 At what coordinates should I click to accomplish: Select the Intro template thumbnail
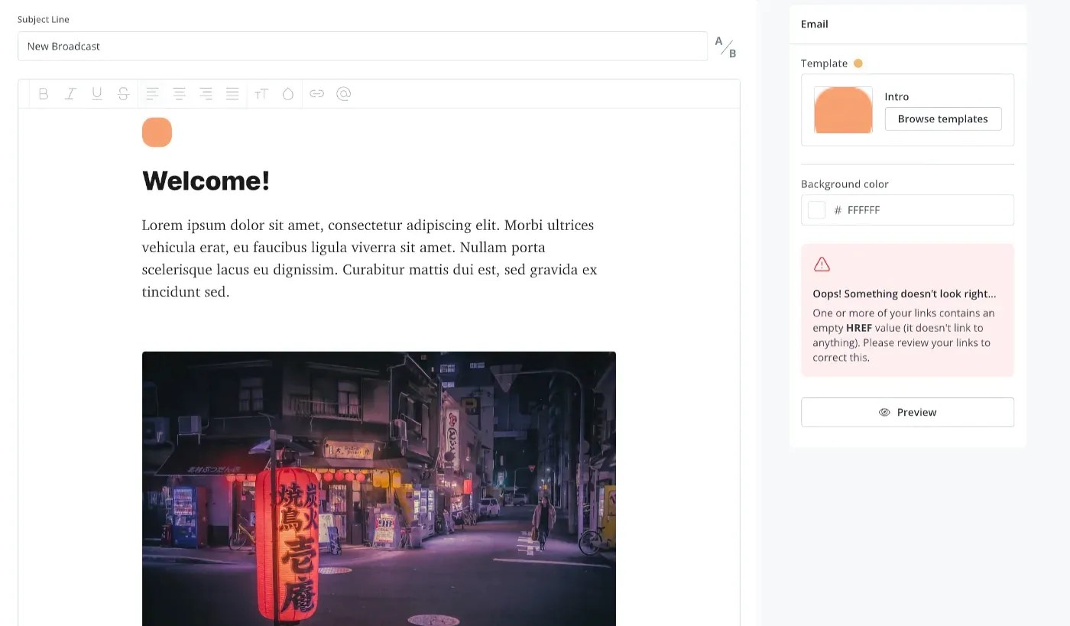click(843, 110)
